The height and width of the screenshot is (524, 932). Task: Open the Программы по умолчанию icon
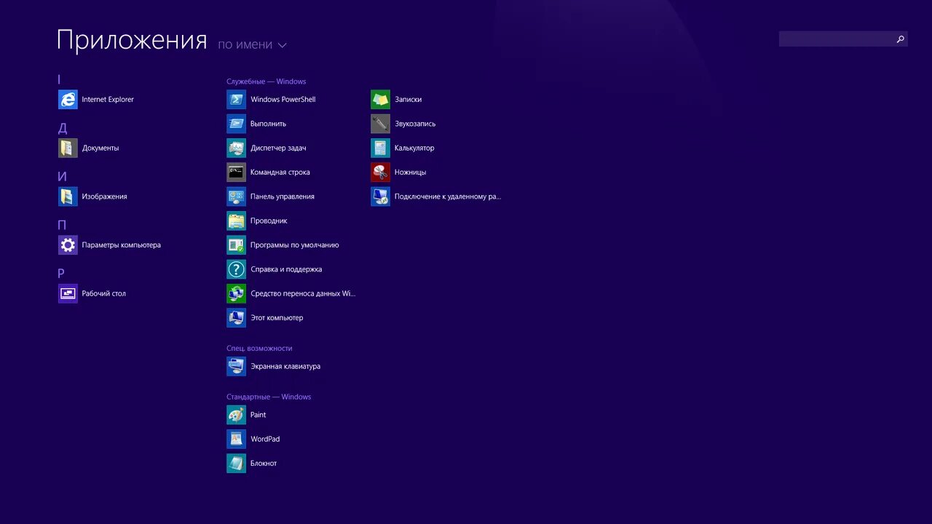[x=236, y=245]
